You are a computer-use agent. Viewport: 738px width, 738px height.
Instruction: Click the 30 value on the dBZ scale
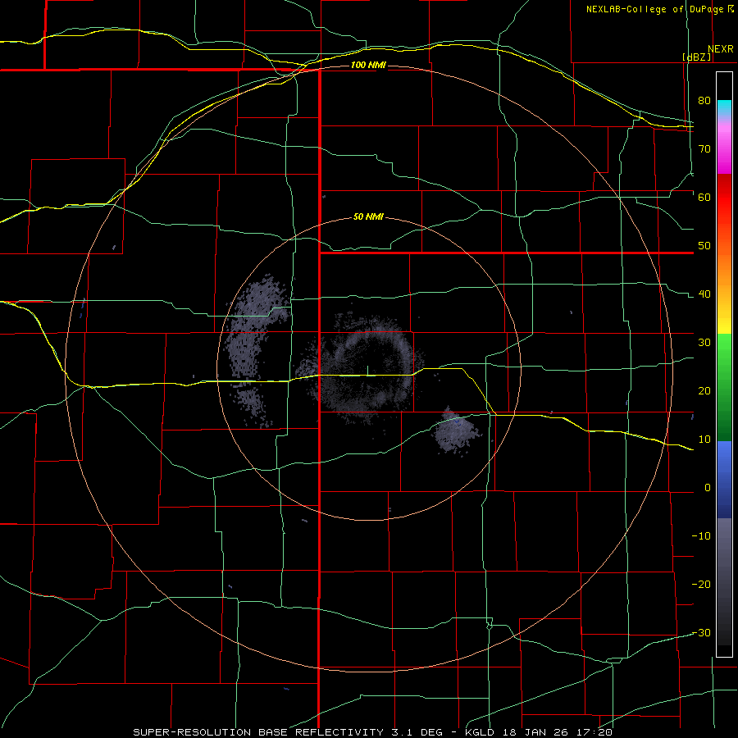click(704, 342)
